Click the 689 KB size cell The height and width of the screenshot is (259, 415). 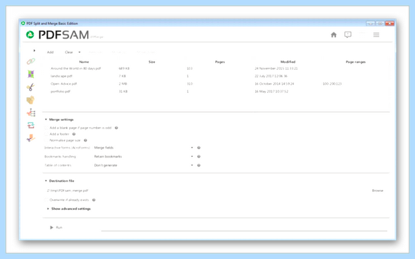(x=124, y=68)
